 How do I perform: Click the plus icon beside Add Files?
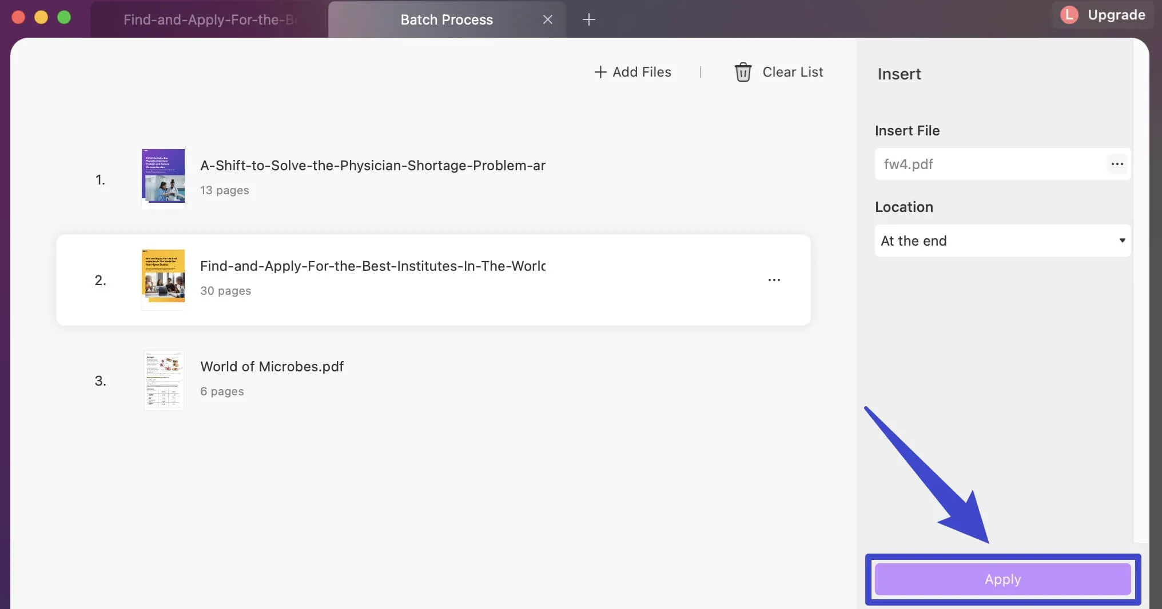[600, 72]
